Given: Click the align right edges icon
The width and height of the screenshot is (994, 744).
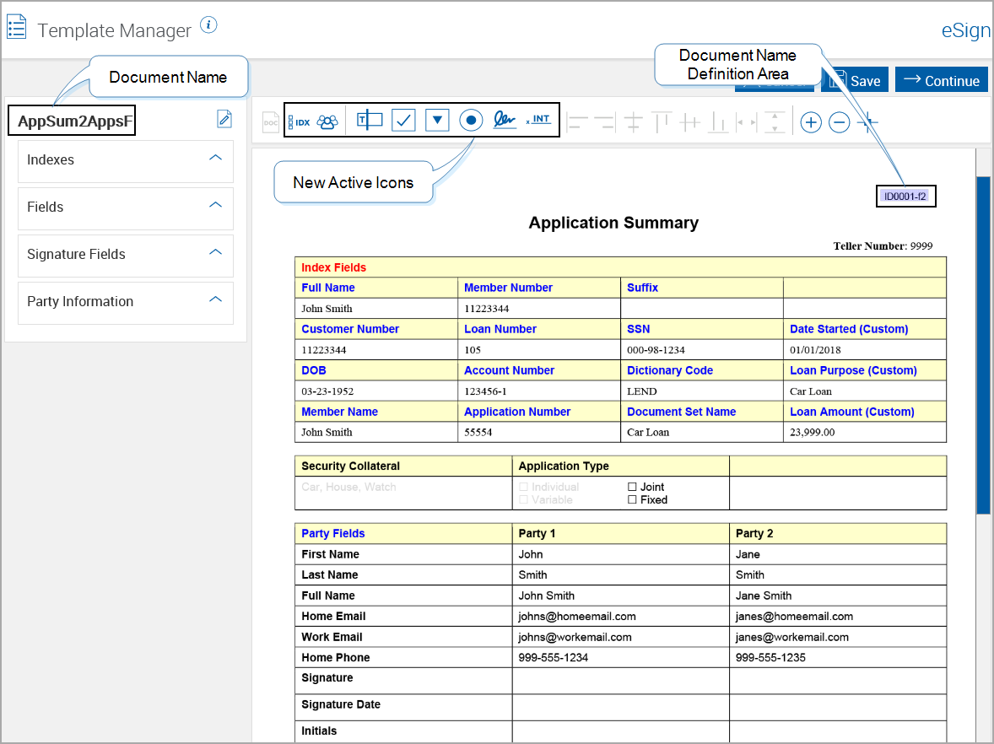Looking at the screenshot, I should (605, 121).
